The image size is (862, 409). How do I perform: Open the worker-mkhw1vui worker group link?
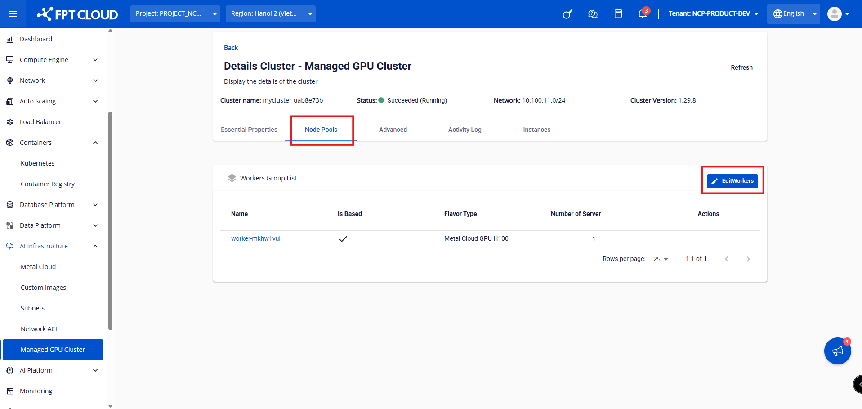point(256,238)
